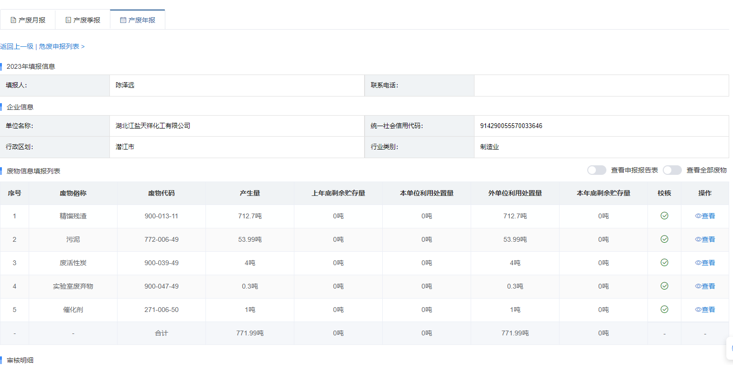Select the 产废年报 tab

[138, 20]
